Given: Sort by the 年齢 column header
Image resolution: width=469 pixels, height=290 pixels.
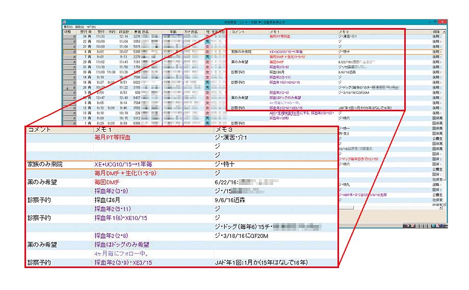Looking at the screenshot, I should (172, 32).
